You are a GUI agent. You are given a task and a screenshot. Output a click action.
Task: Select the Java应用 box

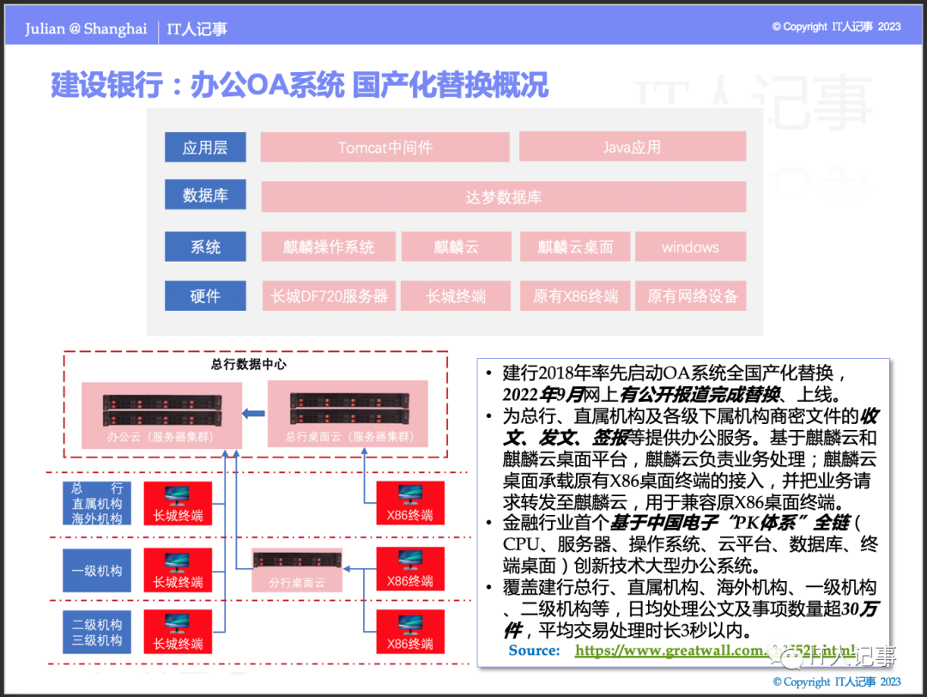coord(632,147)
